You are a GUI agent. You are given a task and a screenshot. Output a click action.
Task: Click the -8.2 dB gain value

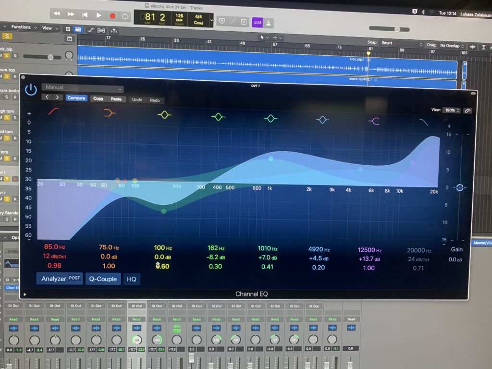click(216, 258)
